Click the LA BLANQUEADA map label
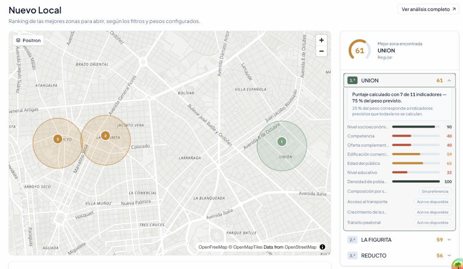 coord(209,198)
